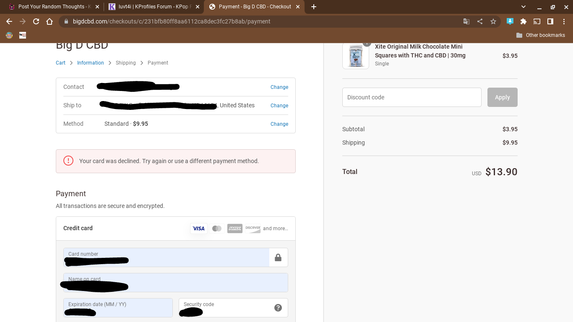Go back with the browser back arrow
Viewport: 573px width, 322px height.
coord(9,21)
